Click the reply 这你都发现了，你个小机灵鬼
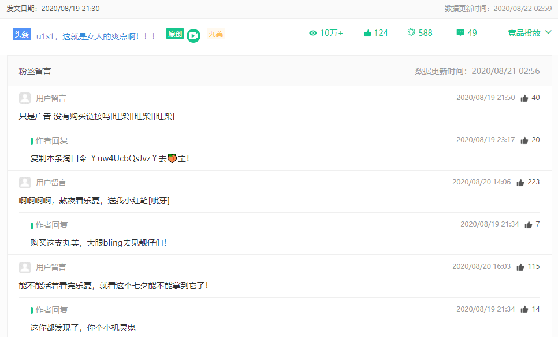The height and width of the screenshot is (337, 558). click(83, 328)
